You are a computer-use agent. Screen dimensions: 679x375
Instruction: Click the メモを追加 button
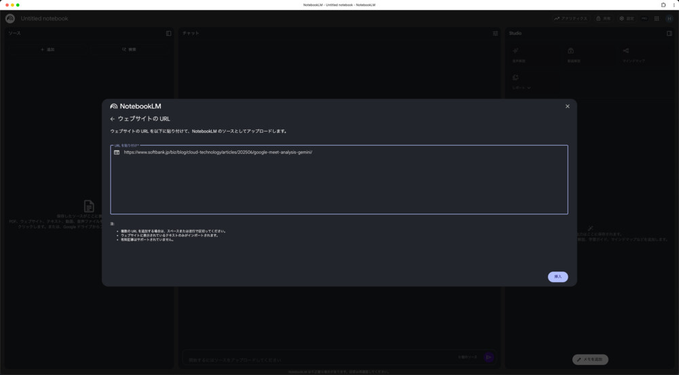pyautogui.click(x=590, y=359)
